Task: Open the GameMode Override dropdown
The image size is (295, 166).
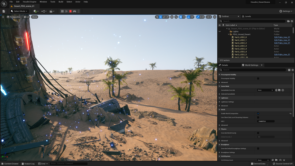Action: (265, 90)
